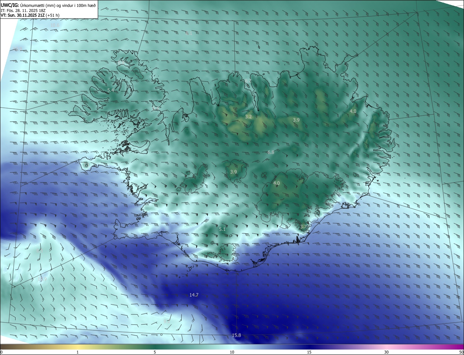464x355 pixels.
Task: Click the 3.2 value on the map
Action: coord(248,117)
